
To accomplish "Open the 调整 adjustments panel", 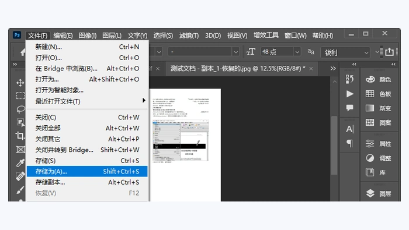I will (379, 158).
